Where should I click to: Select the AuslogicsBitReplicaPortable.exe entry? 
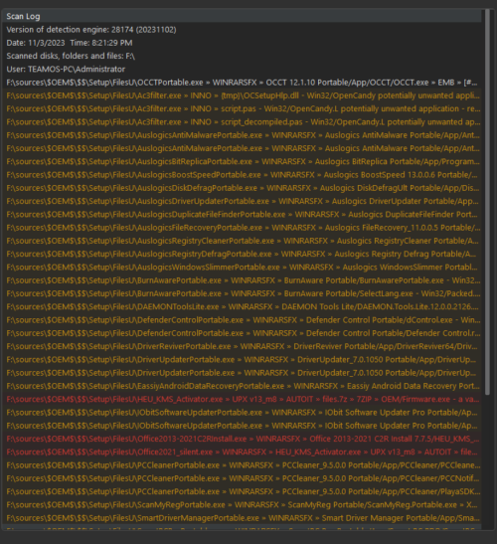242,162
